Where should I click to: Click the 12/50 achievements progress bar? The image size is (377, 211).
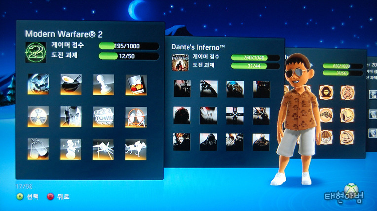coord(129,56)
